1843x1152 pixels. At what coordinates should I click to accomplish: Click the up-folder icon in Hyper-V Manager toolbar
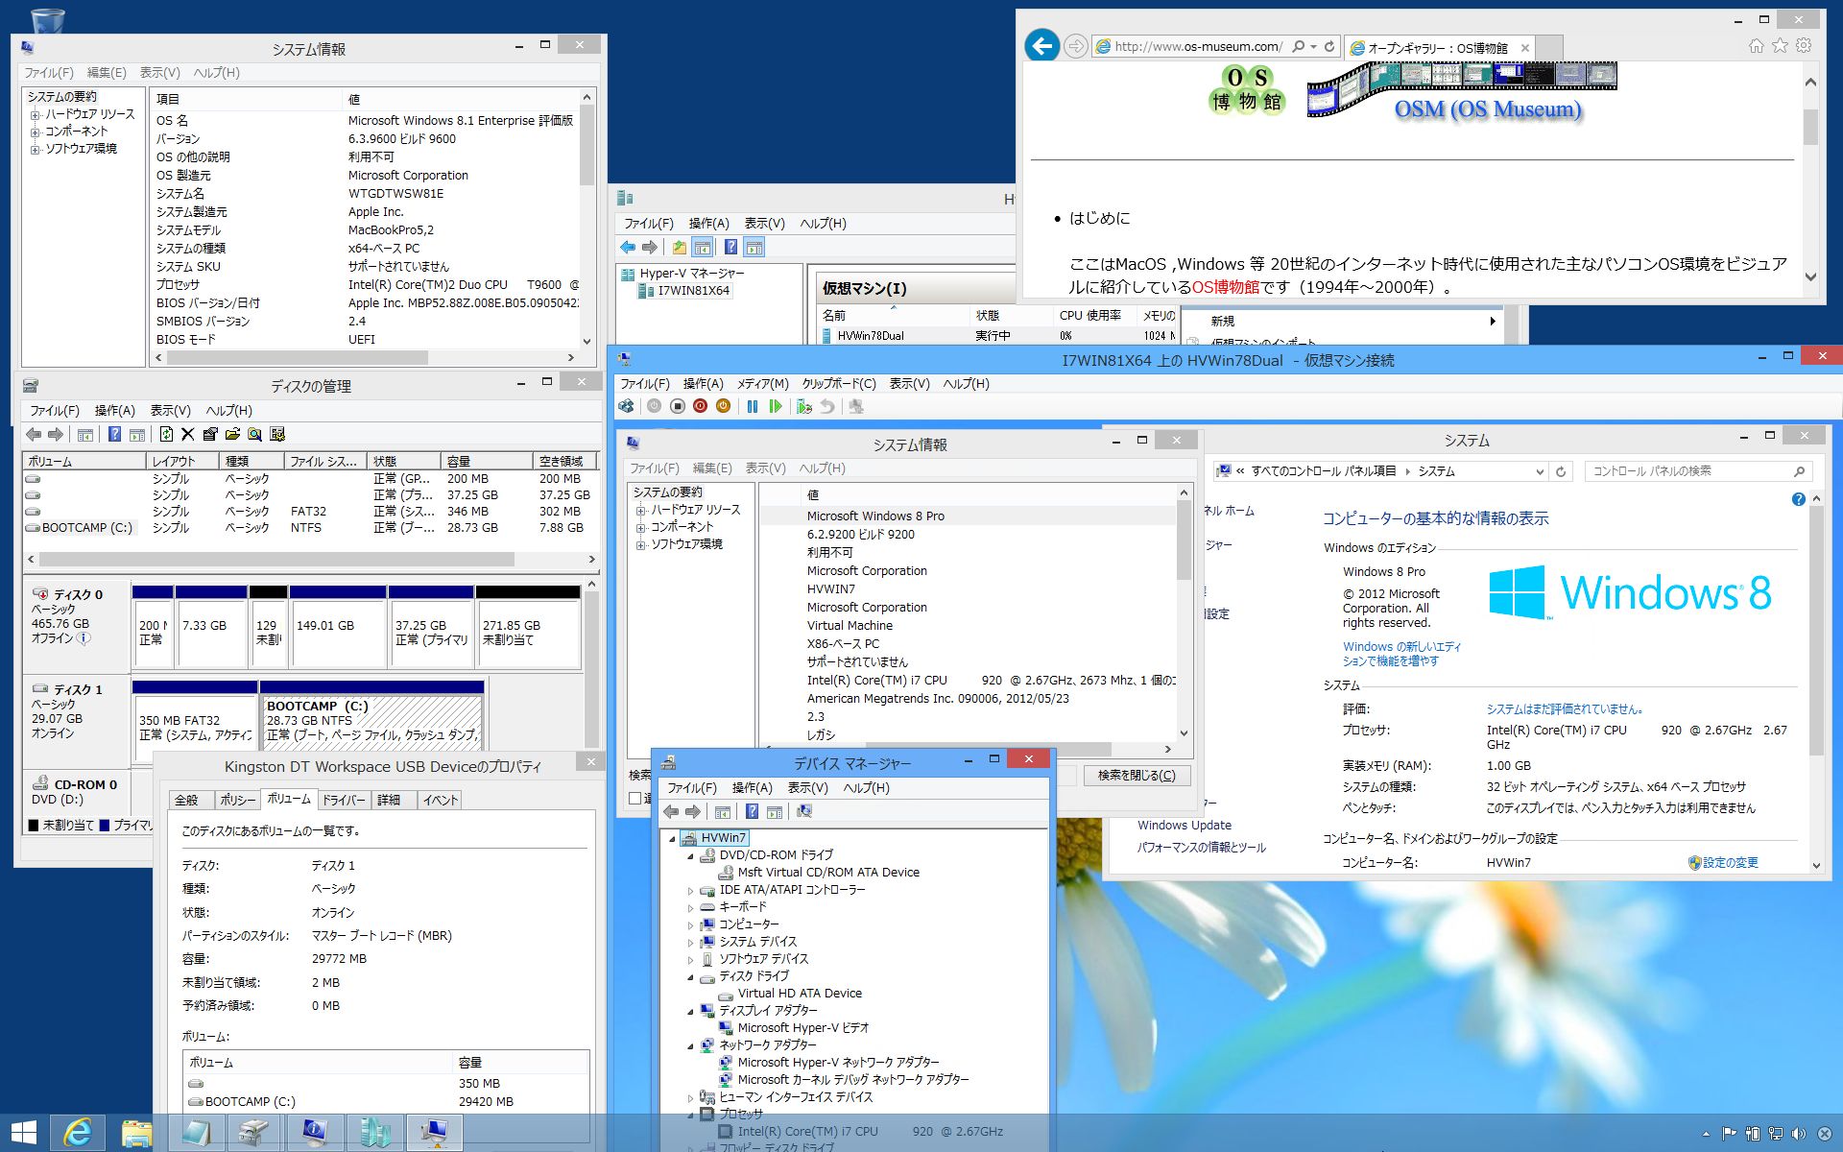click(x=680, y=247)
